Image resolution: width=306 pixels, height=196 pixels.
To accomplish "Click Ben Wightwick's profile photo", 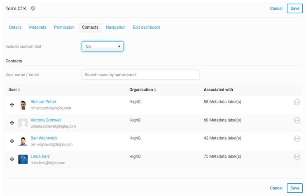I will tap(23, 141).
